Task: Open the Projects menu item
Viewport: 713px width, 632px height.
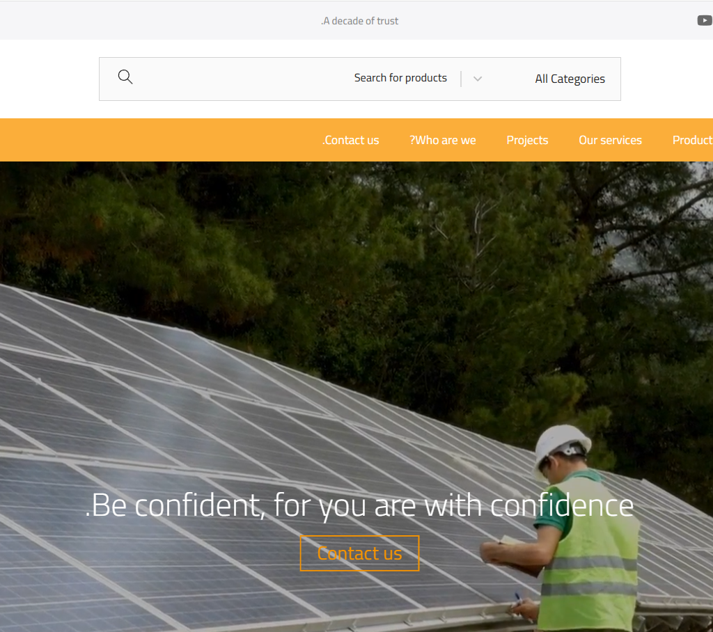Action: point(527,140)
